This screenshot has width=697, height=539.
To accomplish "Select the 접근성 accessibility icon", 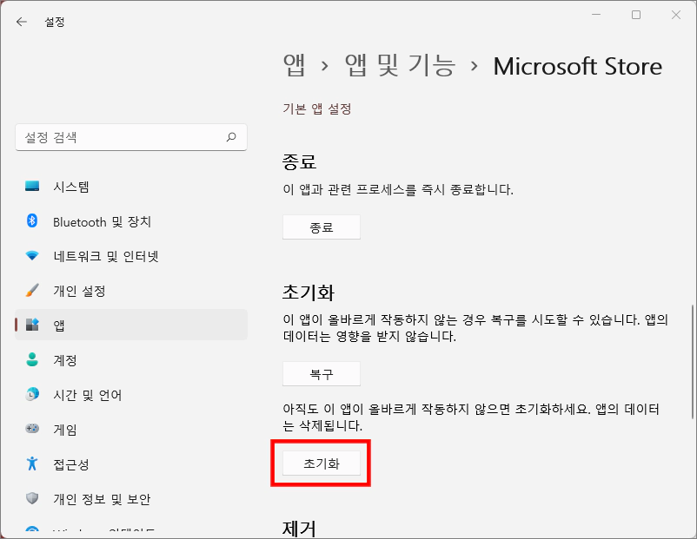I will [x=32, y=463].
